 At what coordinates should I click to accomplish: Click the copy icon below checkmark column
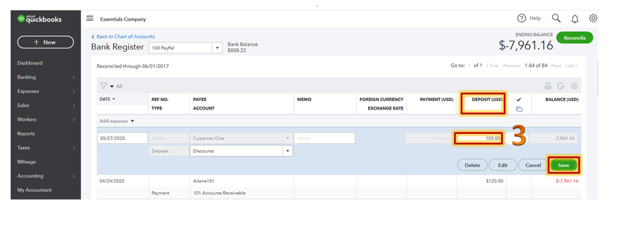pyautogui.click(x=519, y=109)
